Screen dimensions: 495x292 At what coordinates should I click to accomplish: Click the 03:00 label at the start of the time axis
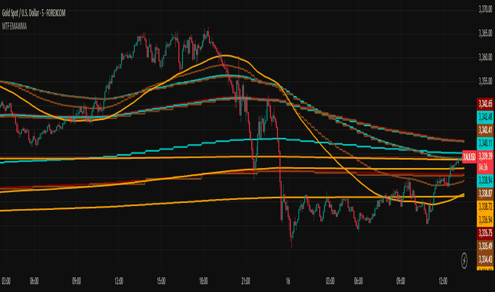[x=6, y=281]
